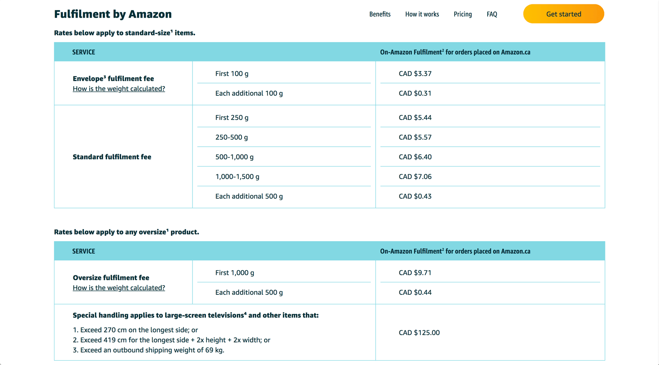The height and width of the screenshot is (365, 659).
Task: Select the CAD $5.57 price cell
Action: [415, 137]
